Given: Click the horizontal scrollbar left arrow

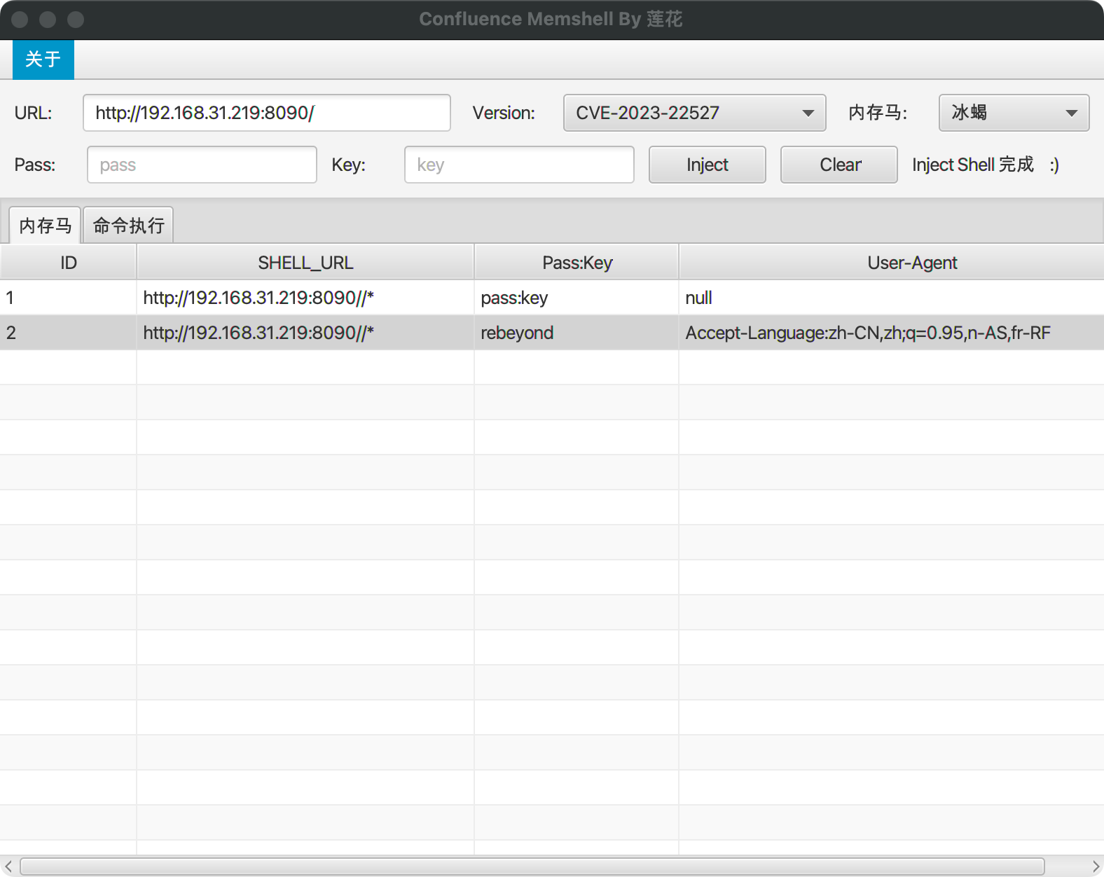Looking at the screenshot, I should tap(8, 866).
